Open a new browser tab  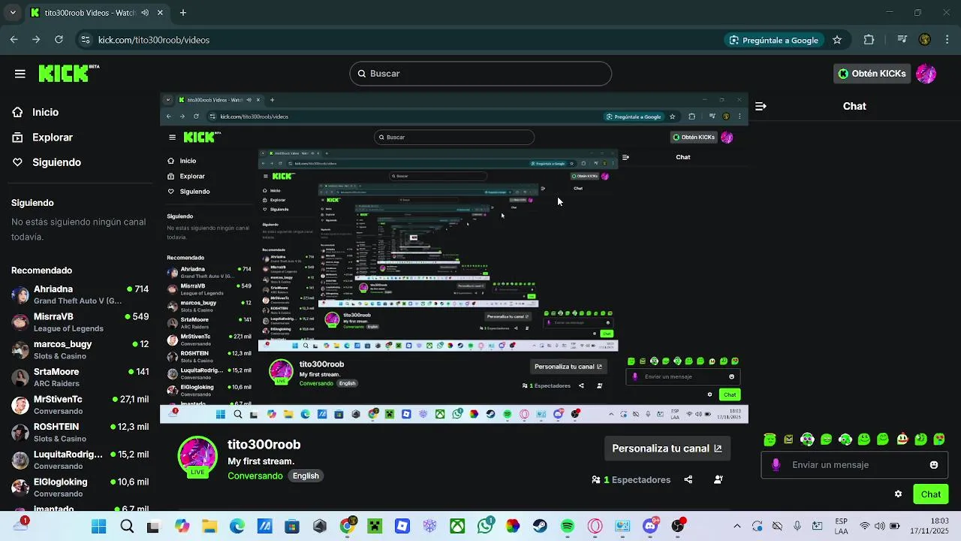(x=183, y=13)
